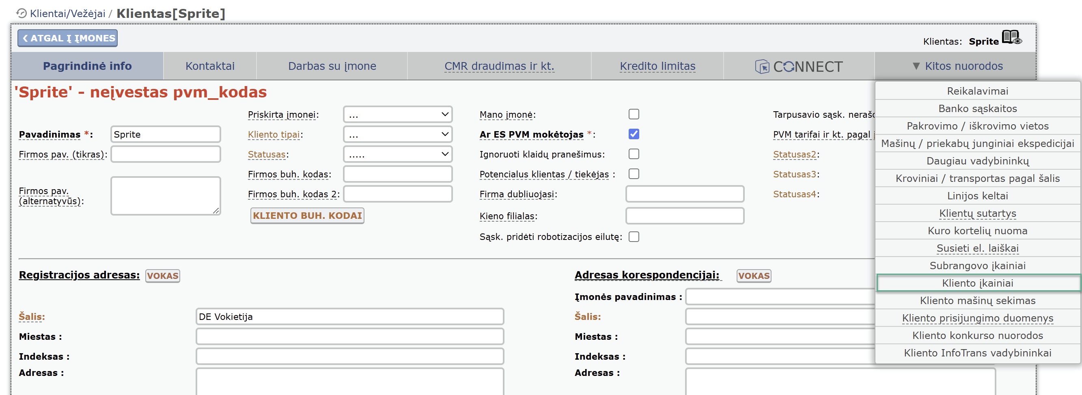Open Kliento mašinų sekimas entry
The image size is (1082, 395).
pos(977,300)
